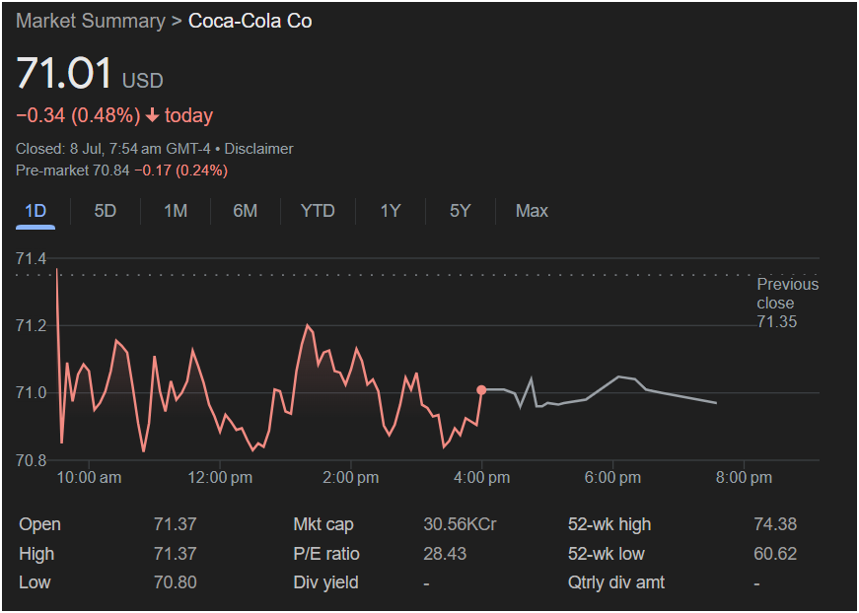Click the Coca-Cola Co title
Screen dimensions: 859x613
point(251,22)
